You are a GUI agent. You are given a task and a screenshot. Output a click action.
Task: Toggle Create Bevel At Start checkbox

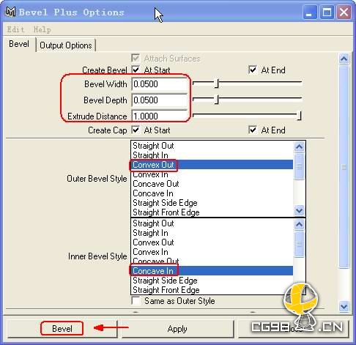coord(136,70)
